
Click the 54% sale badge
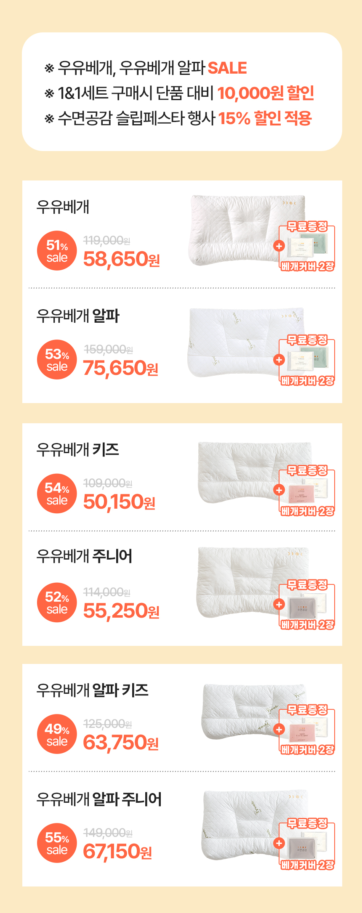click(x=57, y=494)
